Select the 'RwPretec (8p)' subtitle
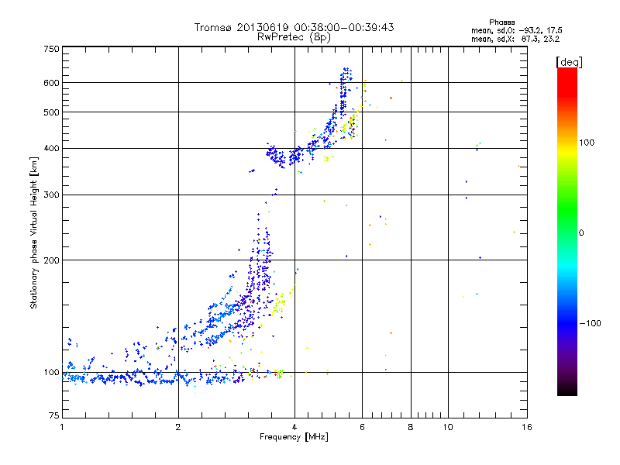 (x=294, y=37)
